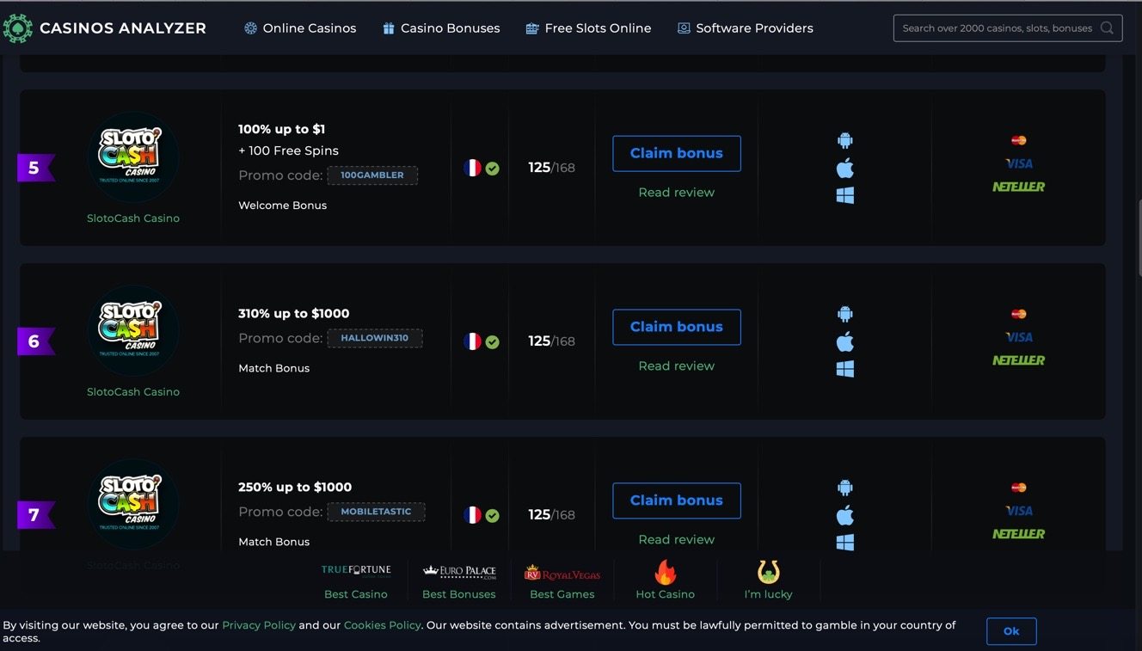This screenshot has width=1142, height=651.
Task: Copy promo code MOBILETASTIC
Action: point(376,512)
